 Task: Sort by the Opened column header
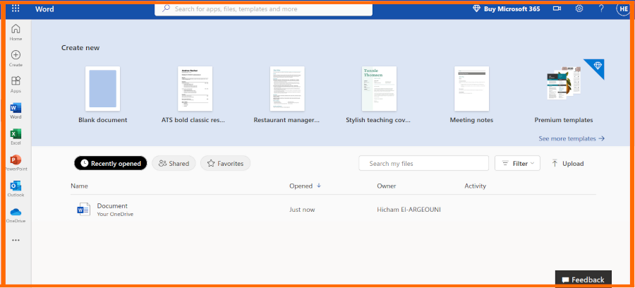pos(301,186)
